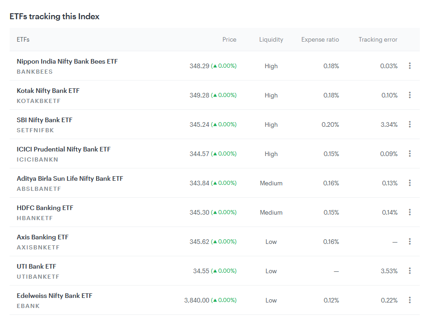Click the 345.62 price value

[x=200, y=242]
